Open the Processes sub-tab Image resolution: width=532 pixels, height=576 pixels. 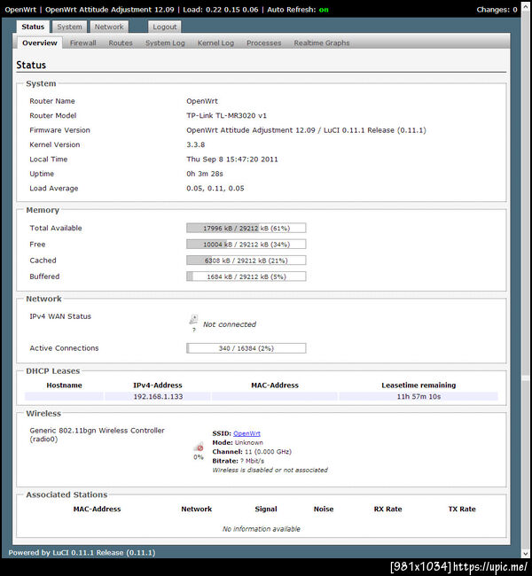[x=264, y=43]
